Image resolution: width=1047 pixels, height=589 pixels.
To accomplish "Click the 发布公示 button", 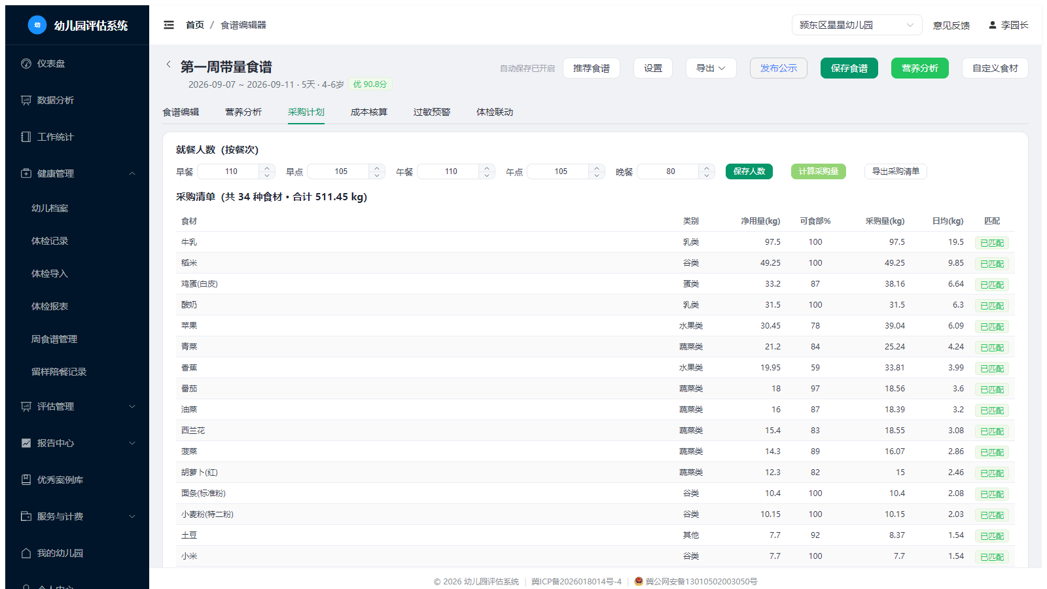I will click(779, 68).
